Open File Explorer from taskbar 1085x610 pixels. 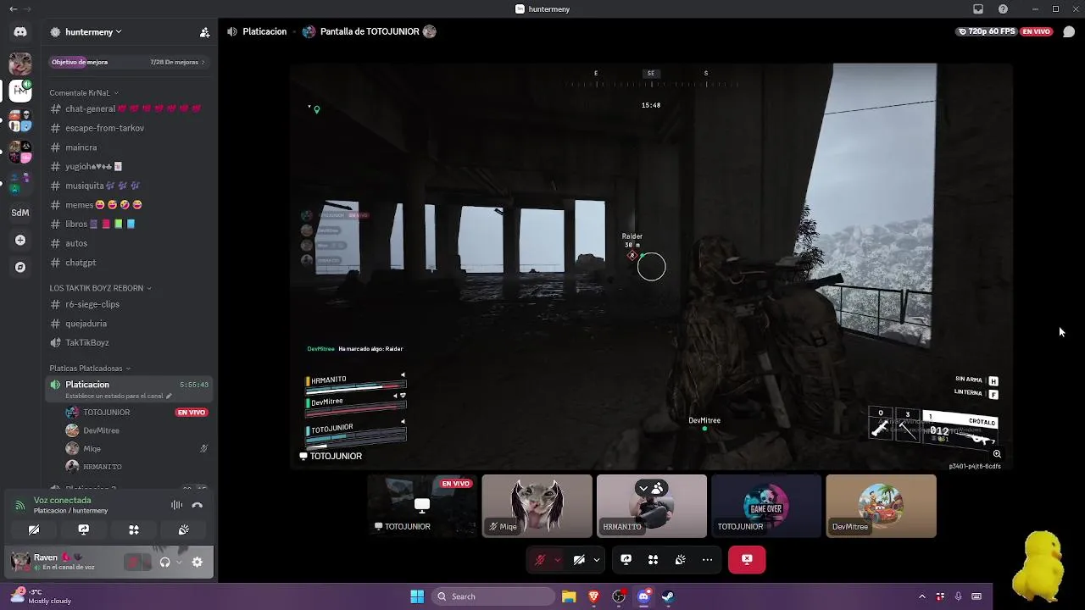click(569, 596)
